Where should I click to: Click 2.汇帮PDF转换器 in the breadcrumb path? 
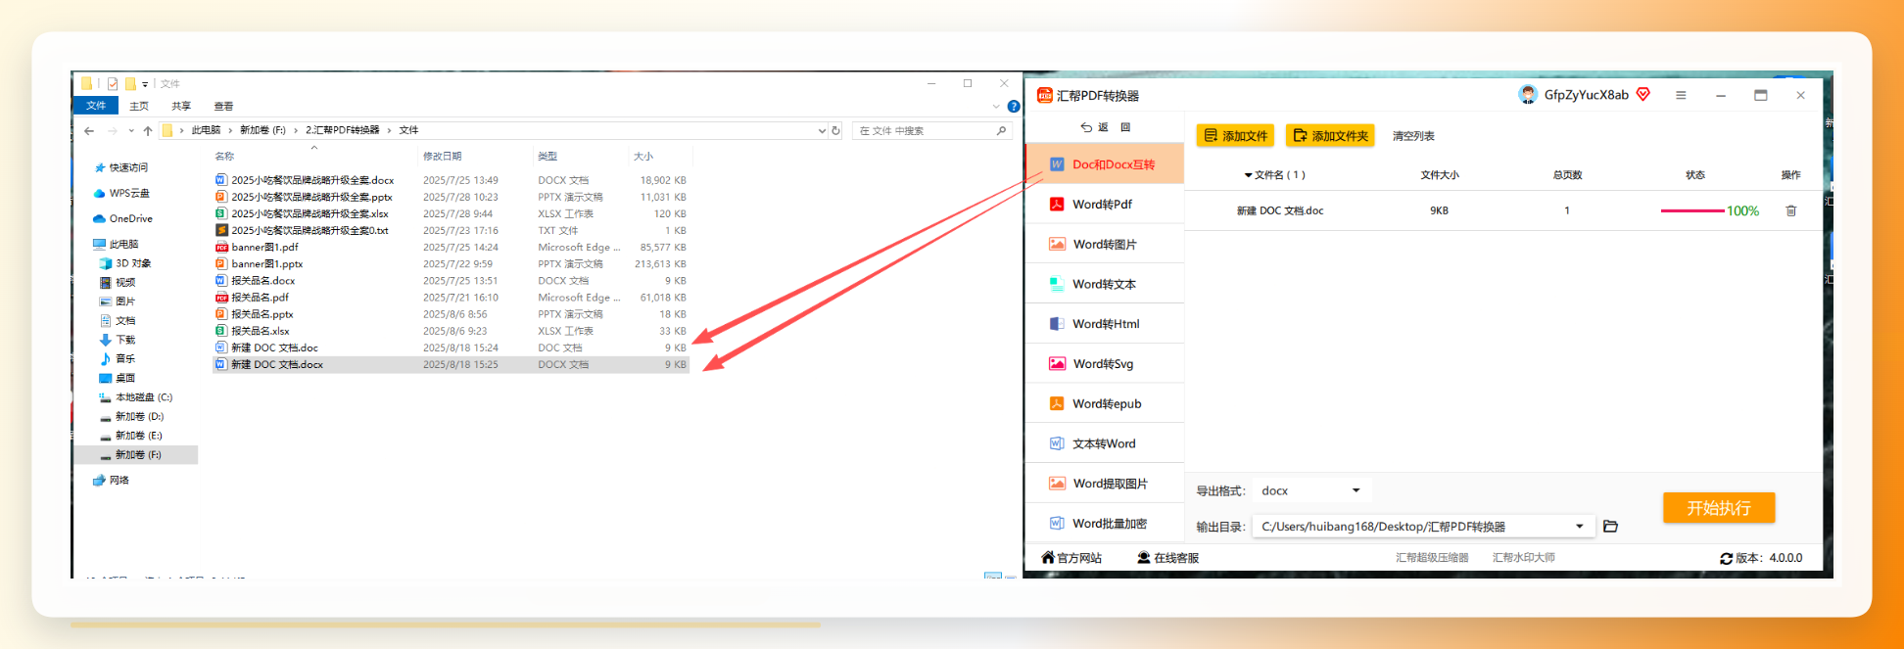pyautogui.click(x=342, y=130)
